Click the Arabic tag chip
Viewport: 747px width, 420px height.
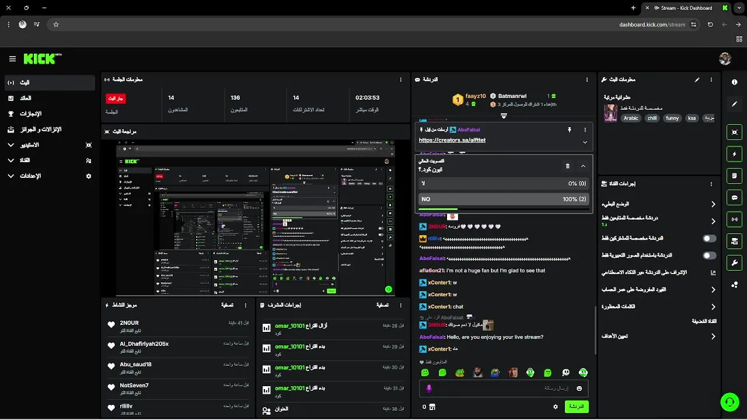pyautogui.click(x=631, y=118)
